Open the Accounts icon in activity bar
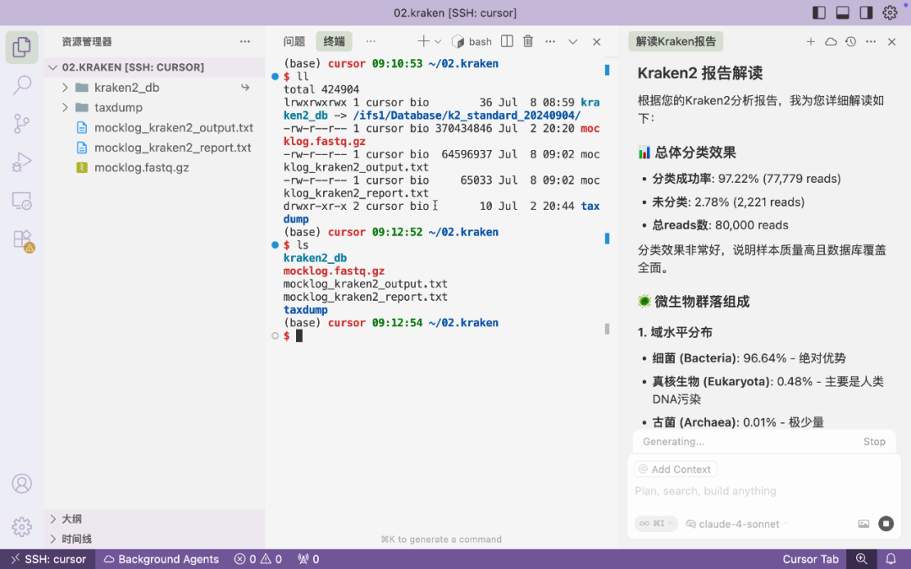911x569 pixels. [21, 483]
